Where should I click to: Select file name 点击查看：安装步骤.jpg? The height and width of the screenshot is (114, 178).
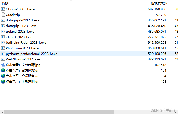[23, 65]
